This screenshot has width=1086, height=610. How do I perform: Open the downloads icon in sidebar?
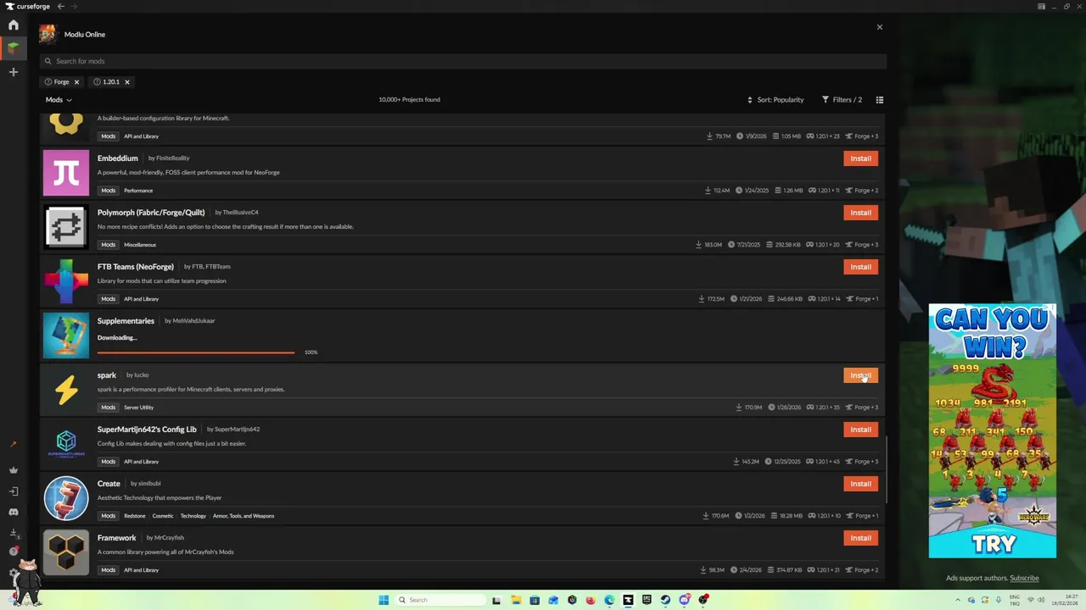[13, 533]
